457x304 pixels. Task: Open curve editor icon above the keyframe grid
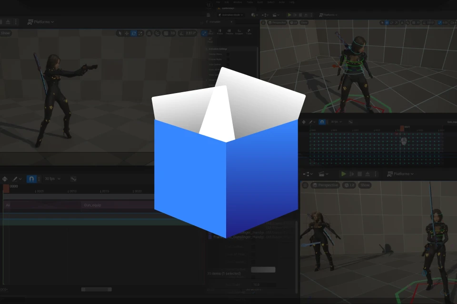click(x=351, y=122)
